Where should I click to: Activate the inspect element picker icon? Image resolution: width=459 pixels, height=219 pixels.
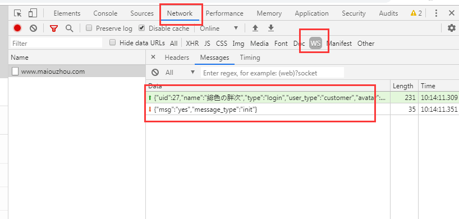(x=18, y=13)
